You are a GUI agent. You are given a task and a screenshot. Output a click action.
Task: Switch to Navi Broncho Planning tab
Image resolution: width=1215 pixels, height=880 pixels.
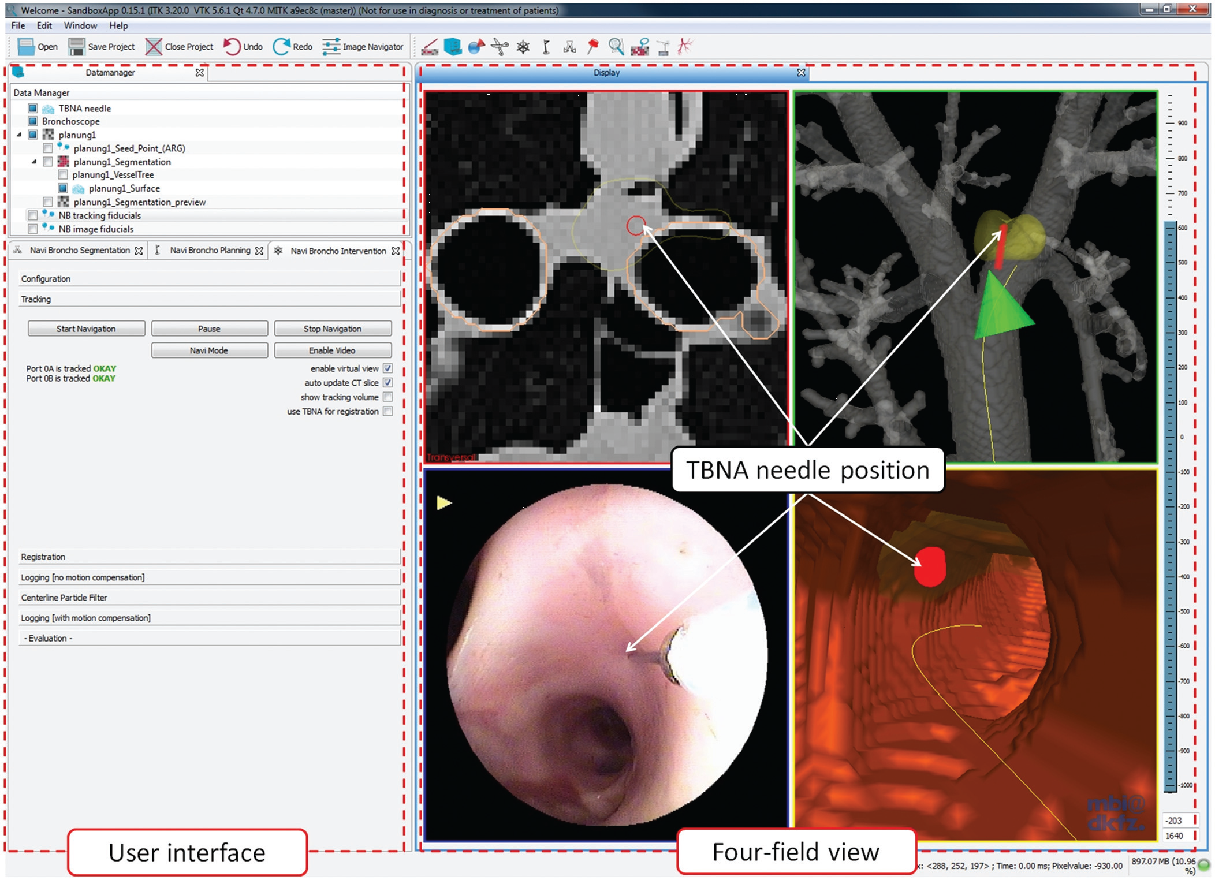(x=210, y=251)
